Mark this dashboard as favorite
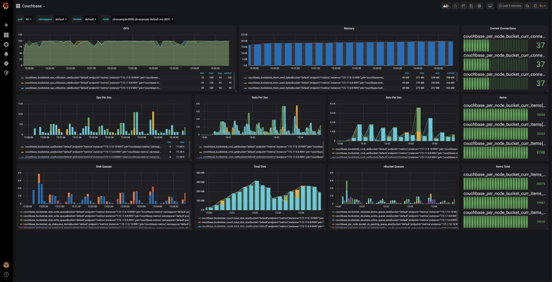Image resolution: width=552 pixels, height=282 pixels. [x=455, y=6]
